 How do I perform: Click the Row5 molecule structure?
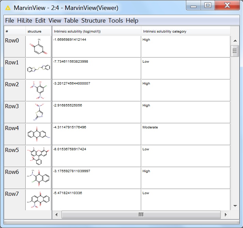point(38,156)
